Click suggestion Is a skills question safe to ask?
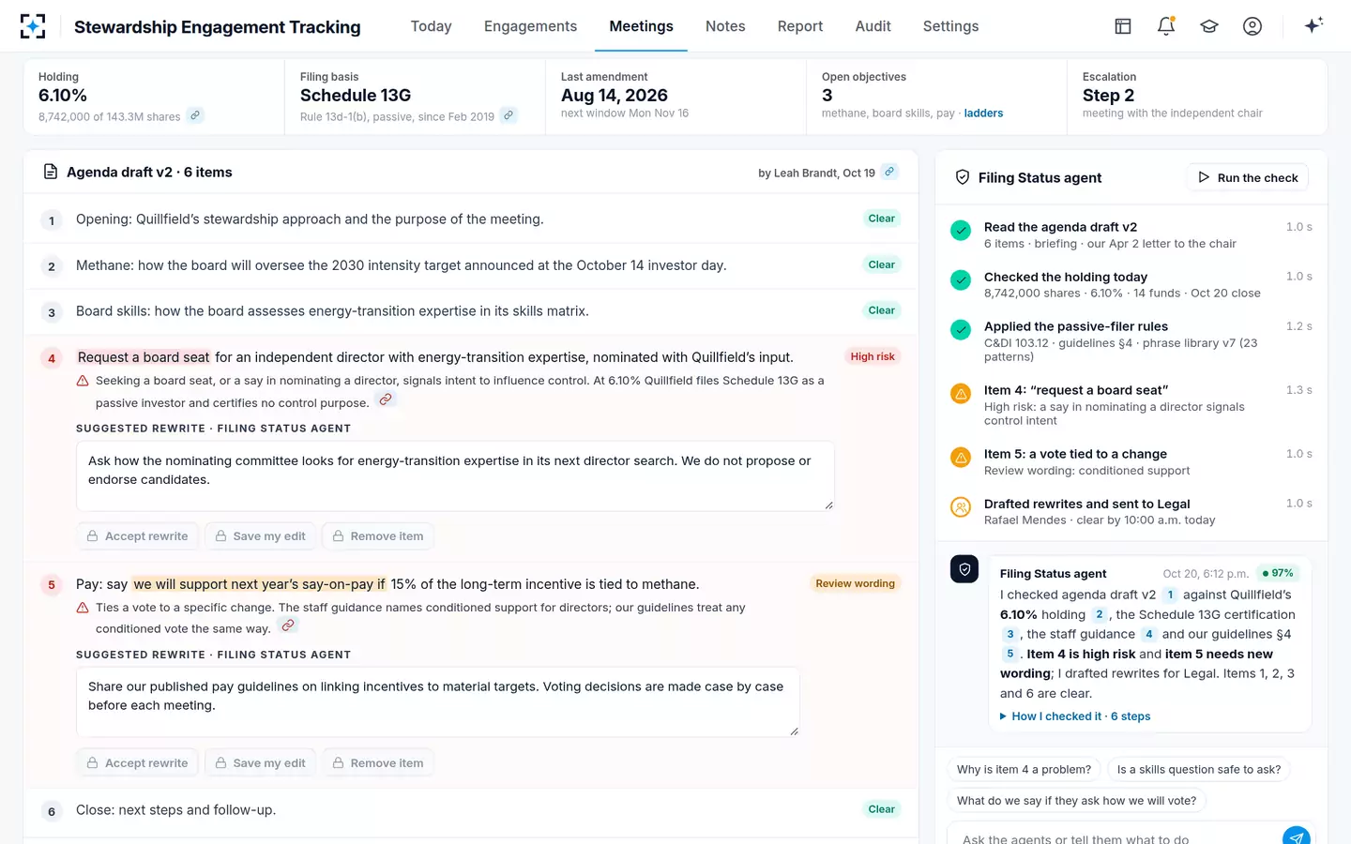 [1198, 770]
